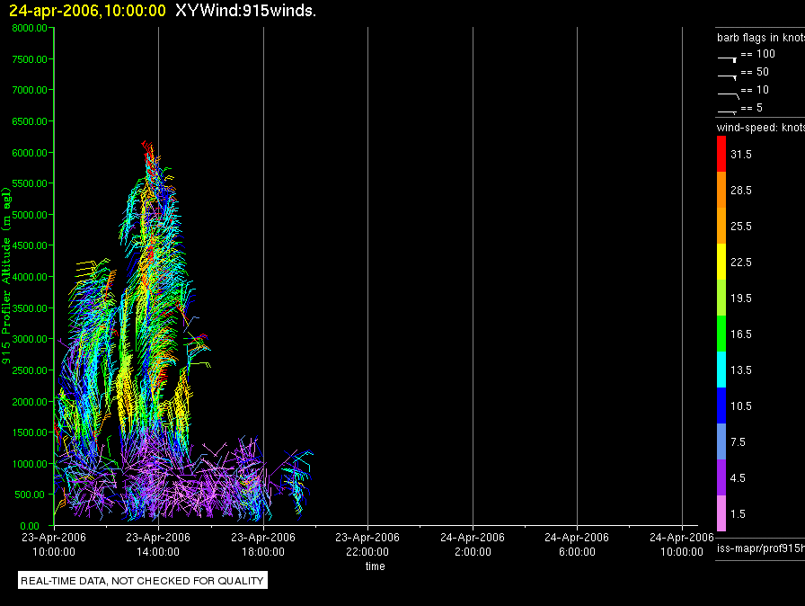This screenshot has height=606, width=805.
Task: Click the 100 knot barb flag symbol
Action: tap(727, 59)
